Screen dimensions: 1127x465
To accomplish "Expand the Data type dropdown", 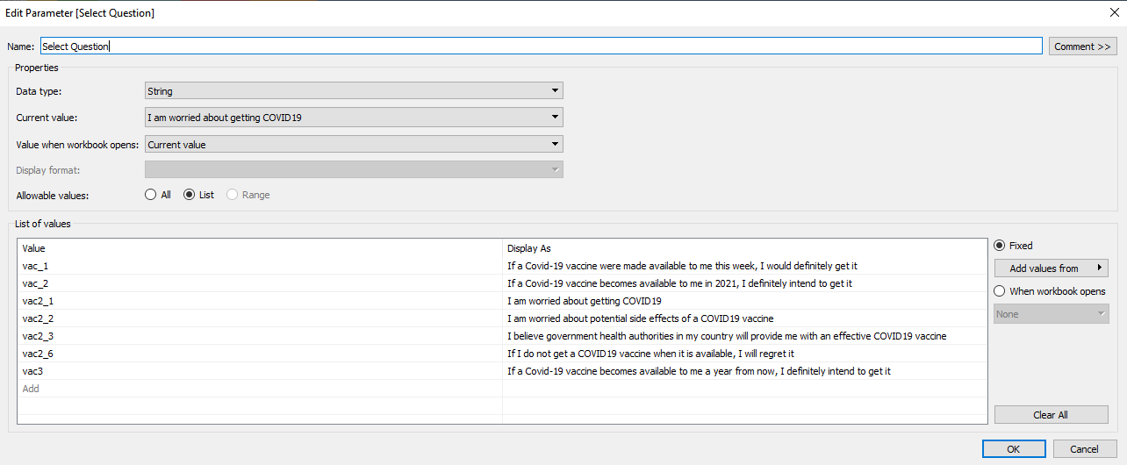I will [354, 90].
